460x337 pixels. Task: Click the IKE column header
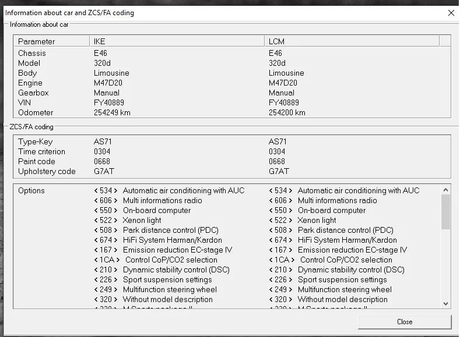click(x=177, y=41)
